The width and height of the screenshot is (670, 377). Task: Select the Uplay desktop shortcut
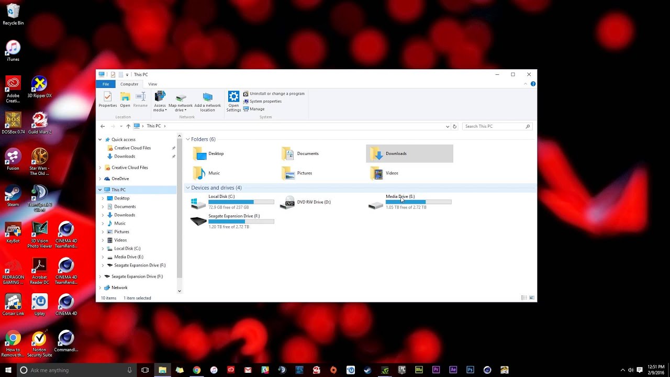pyautogui.click(x=39, y=305)
